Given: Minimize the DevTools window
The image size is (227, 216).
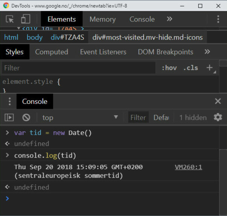Looking at the screenshot, I should click(182, 6).
